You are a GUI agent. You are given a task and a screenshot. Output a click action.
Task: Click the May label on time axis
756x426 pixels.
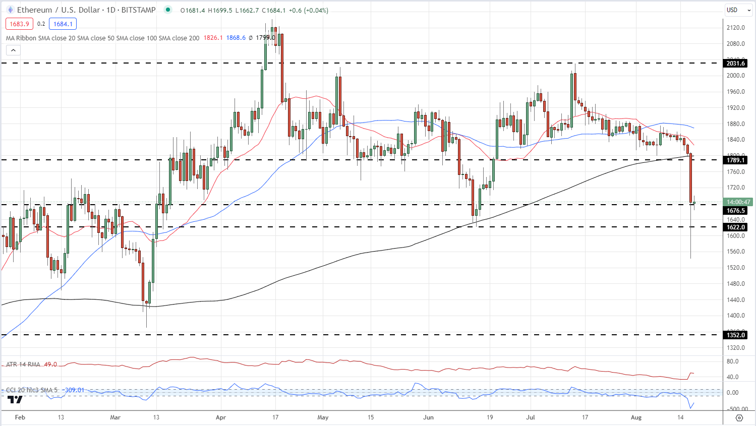pos(323,417)
